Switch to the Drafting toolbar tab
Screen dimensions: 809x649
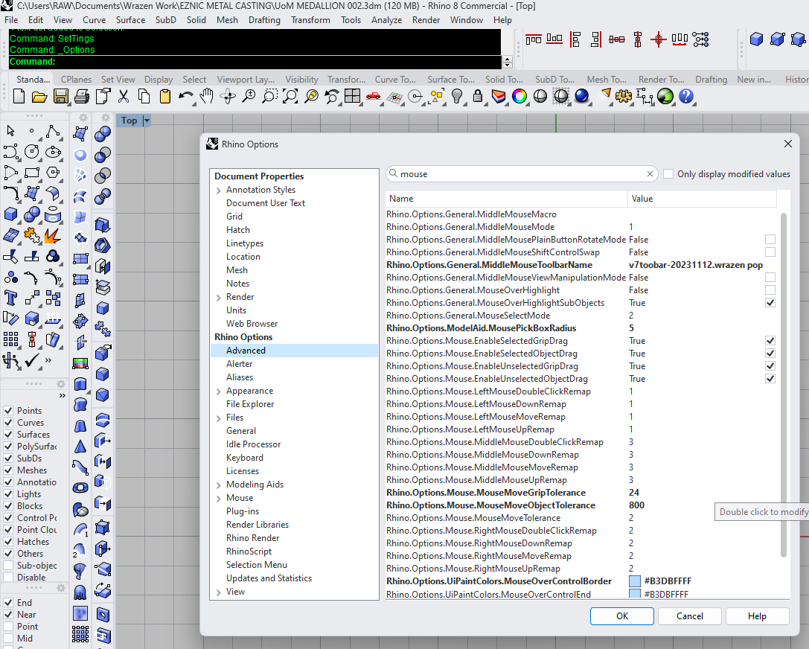tap(711, 80)
